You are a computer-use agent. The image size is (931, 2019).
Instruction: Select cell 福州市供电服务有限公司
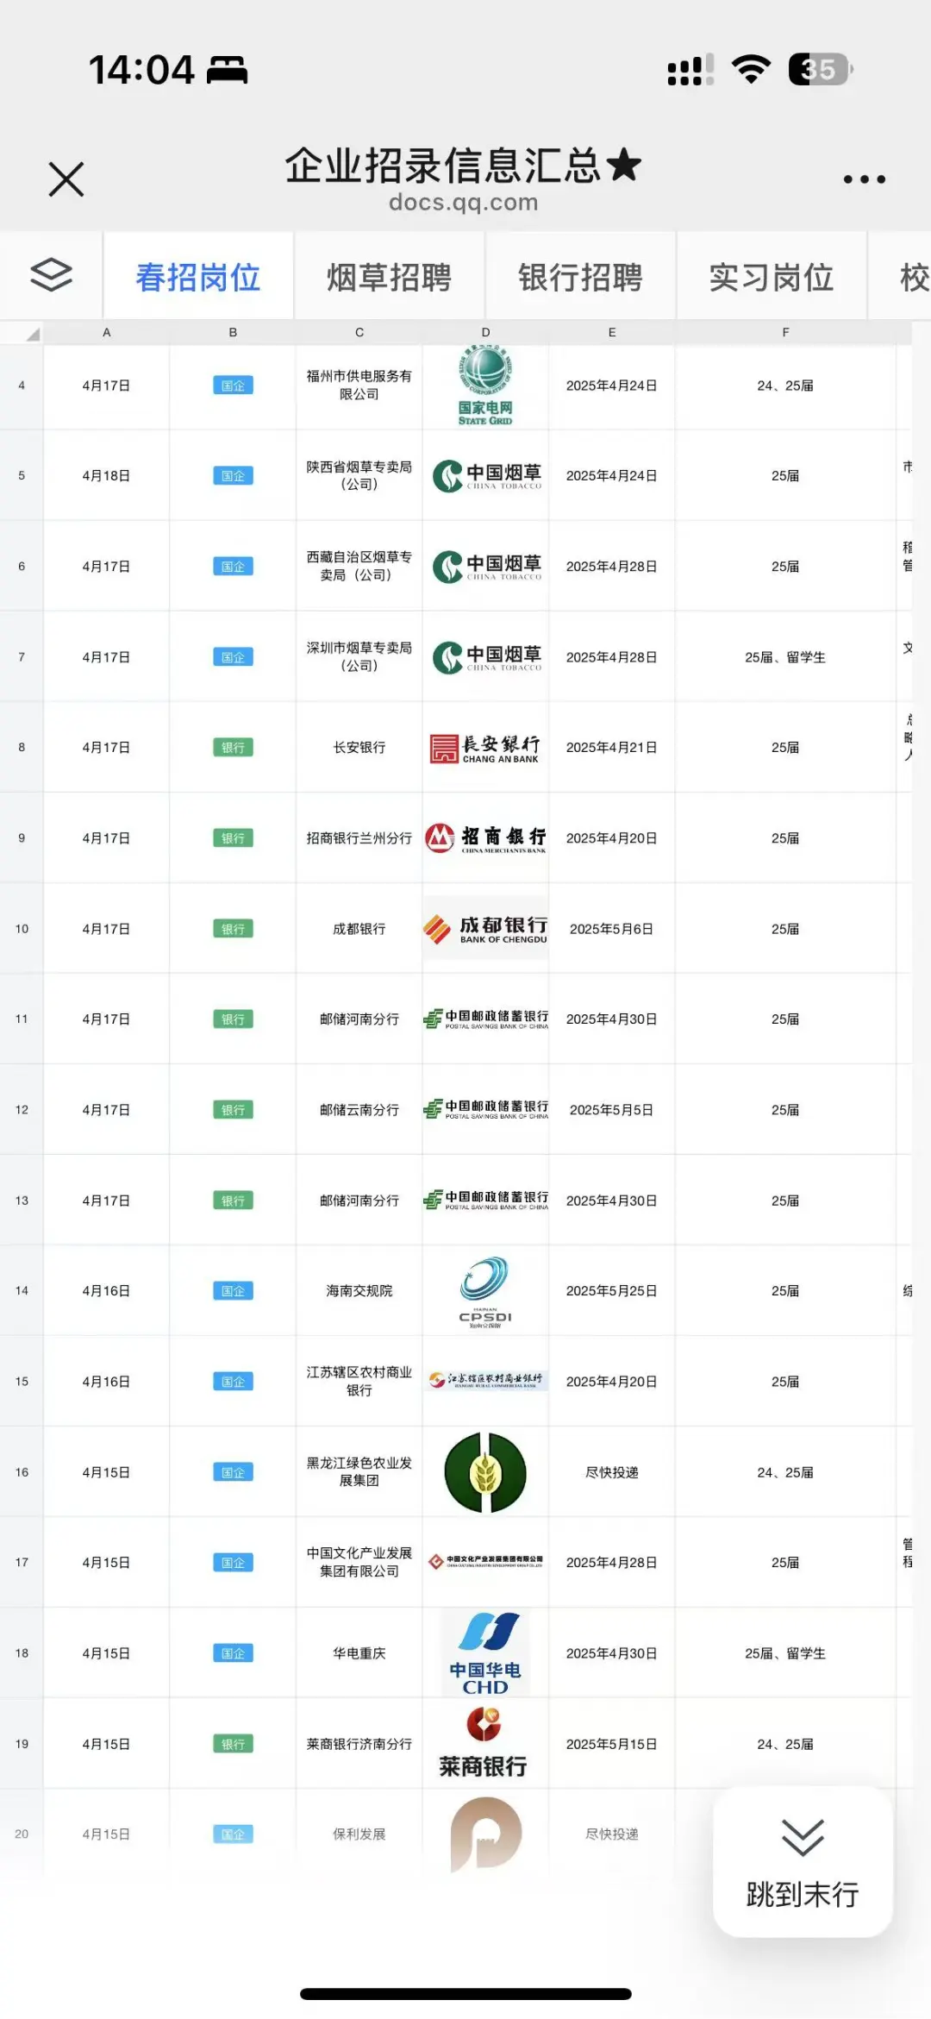[x=359, y=386]
